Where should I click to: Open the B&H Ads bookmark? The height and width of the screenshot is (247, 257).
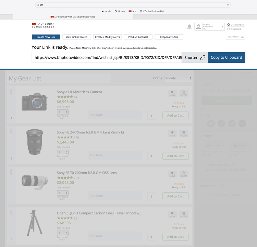coord(132,11)
